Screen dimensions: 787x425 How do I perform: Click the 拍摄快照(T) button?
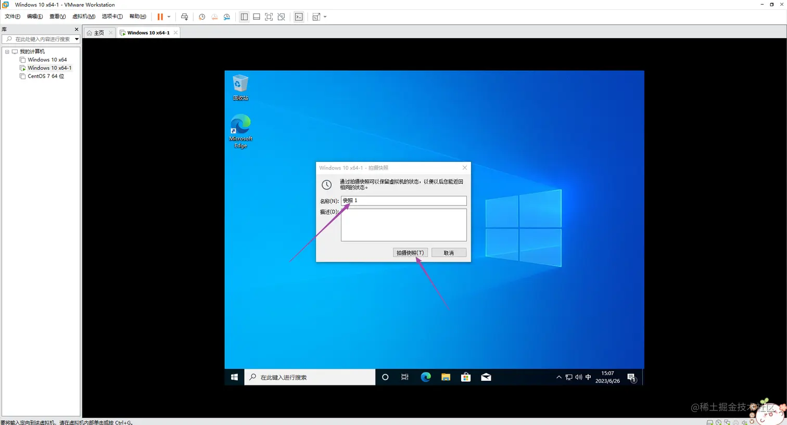click(410, 253)
